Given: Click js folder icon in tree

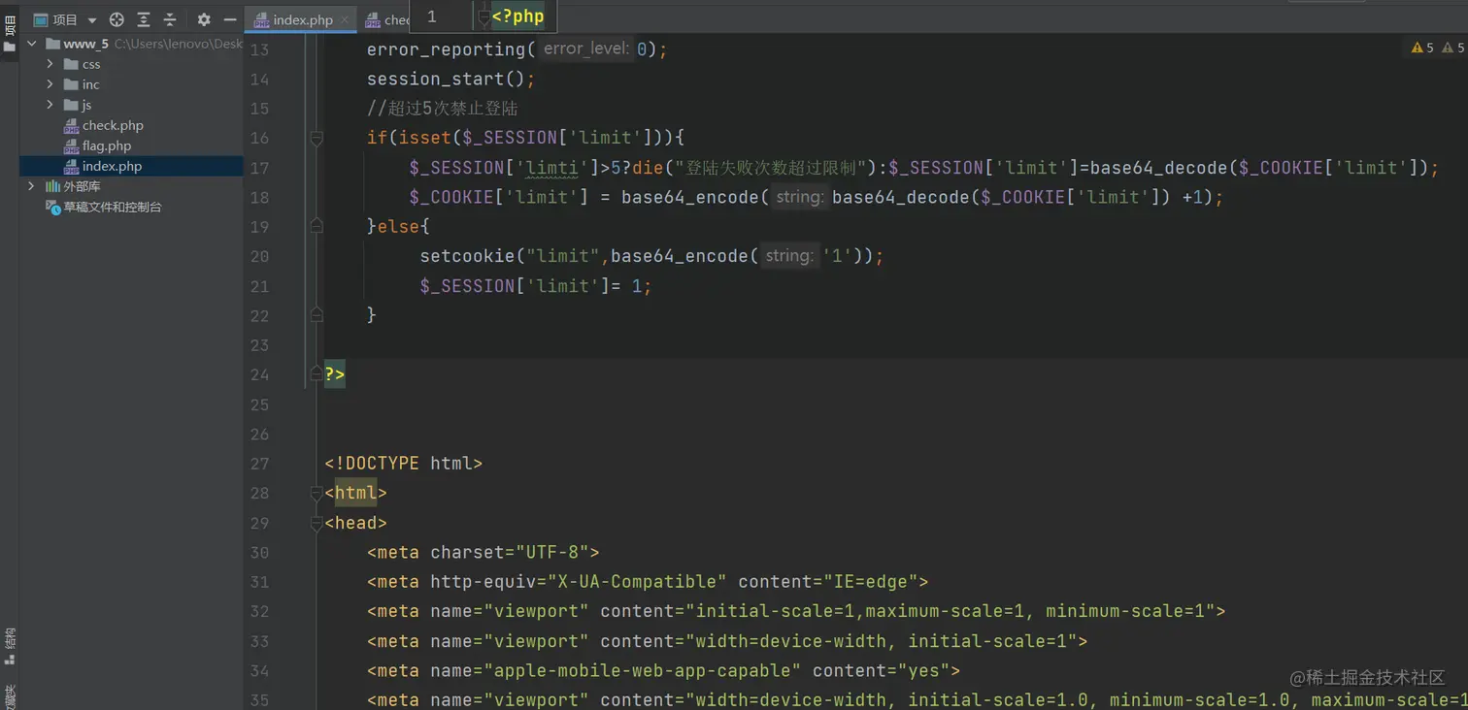Looking at the screenshot, I should tap(71, 105).
